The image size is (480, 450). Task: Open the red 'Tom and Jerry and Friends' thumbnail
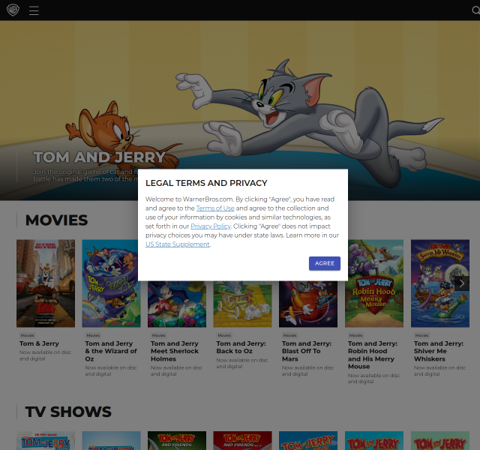[242, 441]
